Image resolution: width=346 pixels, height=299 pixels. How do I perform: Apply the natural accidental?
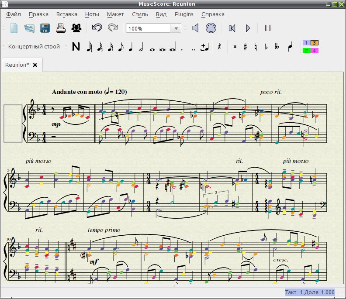[x=256, y=47]
